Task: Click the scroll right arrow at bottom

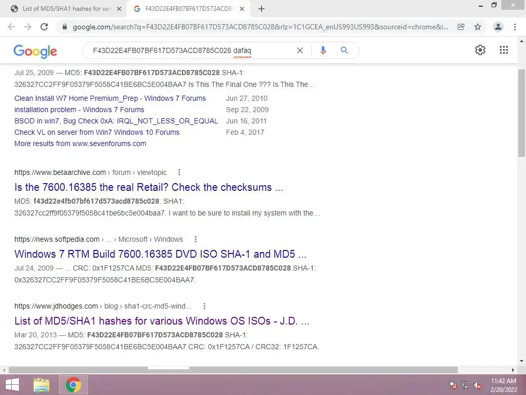Action: tap(513, 370)
